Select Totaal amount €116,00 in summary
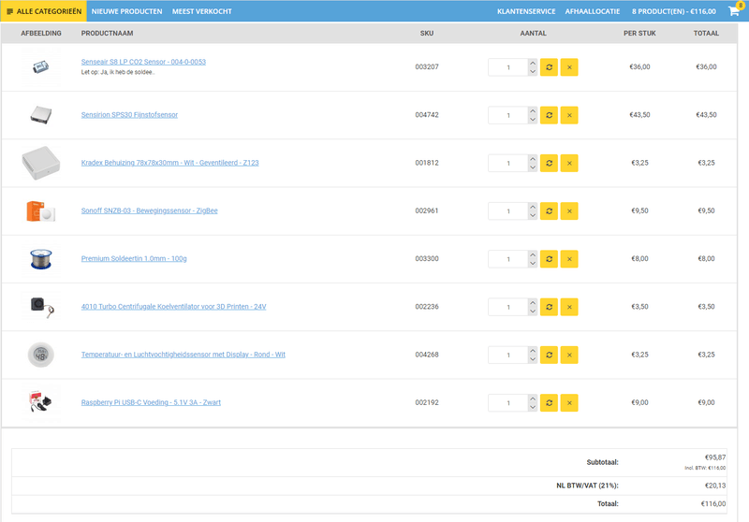The height and width of the screenshot is (522, 749). [713, 503]
